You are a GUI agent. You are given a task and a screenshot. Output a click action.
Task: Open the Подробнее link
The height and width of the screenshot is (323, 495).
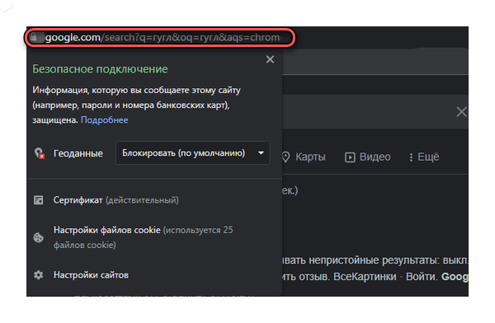click(105, 120)
